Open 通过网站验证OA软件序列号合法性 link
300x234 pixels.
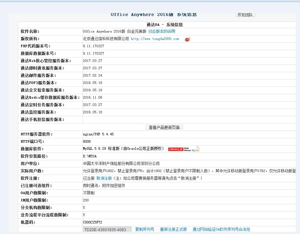(x=221, y=230)
